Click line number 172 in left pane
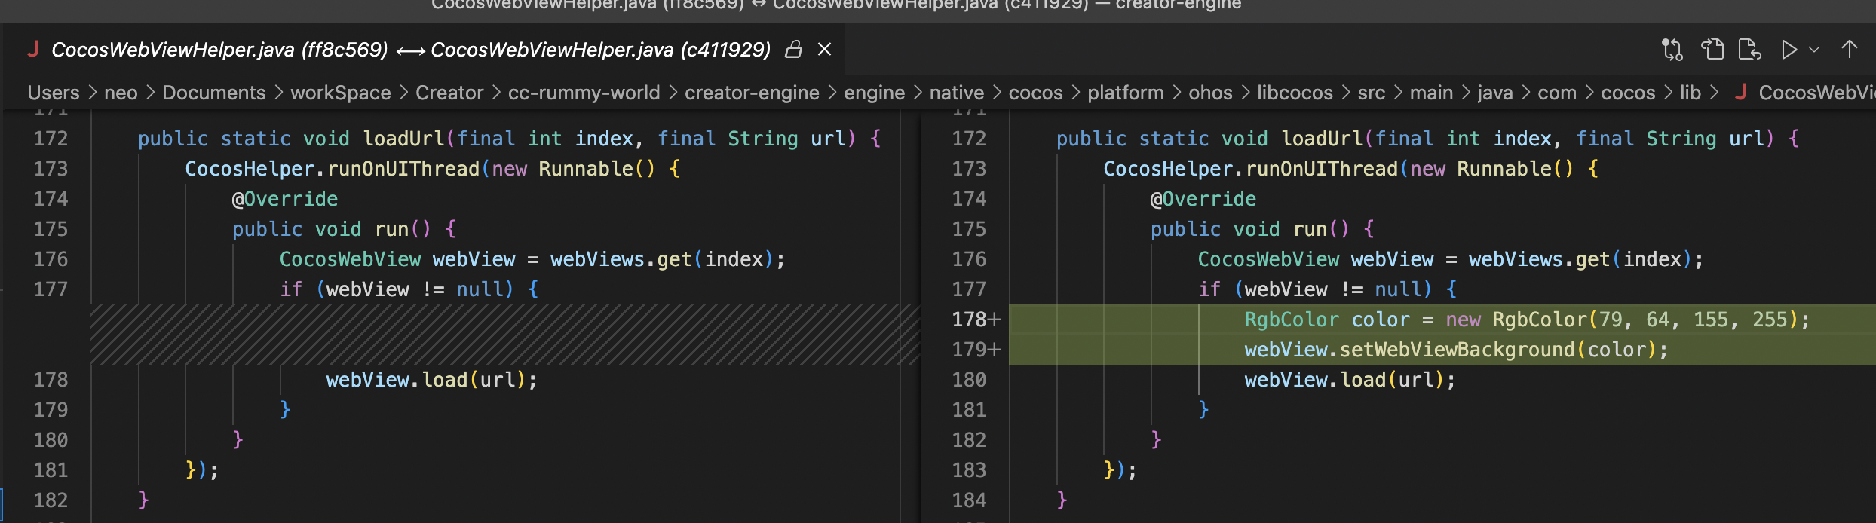 (51, 139)
